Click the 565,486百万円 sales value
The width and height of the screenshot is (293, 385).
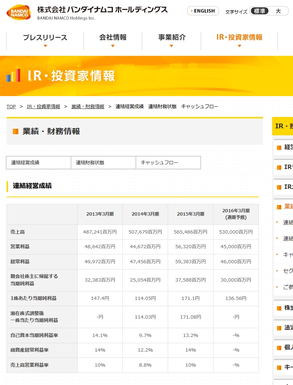[191, 232]
